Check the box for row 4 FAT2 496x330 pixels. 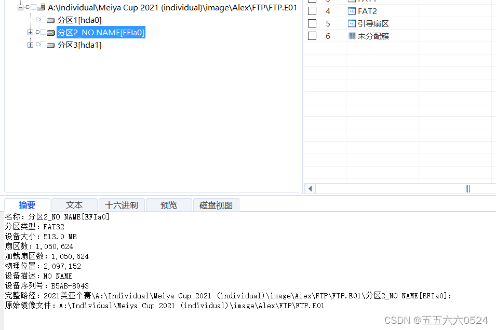[312, 11]
